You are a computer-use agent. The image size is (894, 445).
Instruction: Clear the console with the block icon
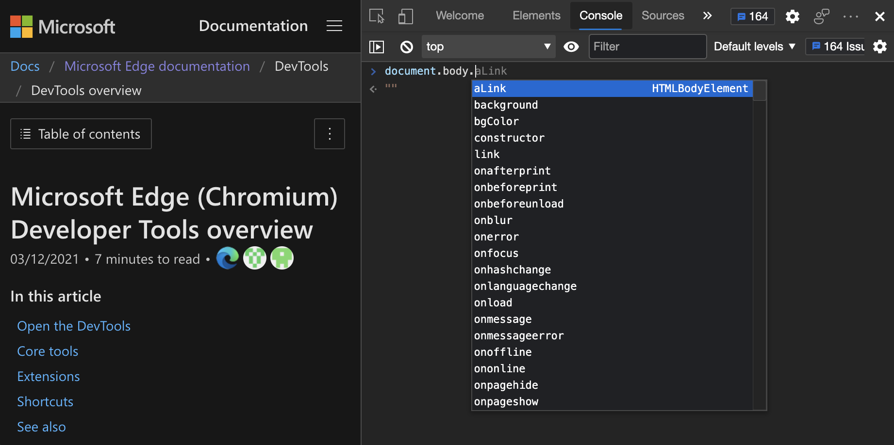407,47
